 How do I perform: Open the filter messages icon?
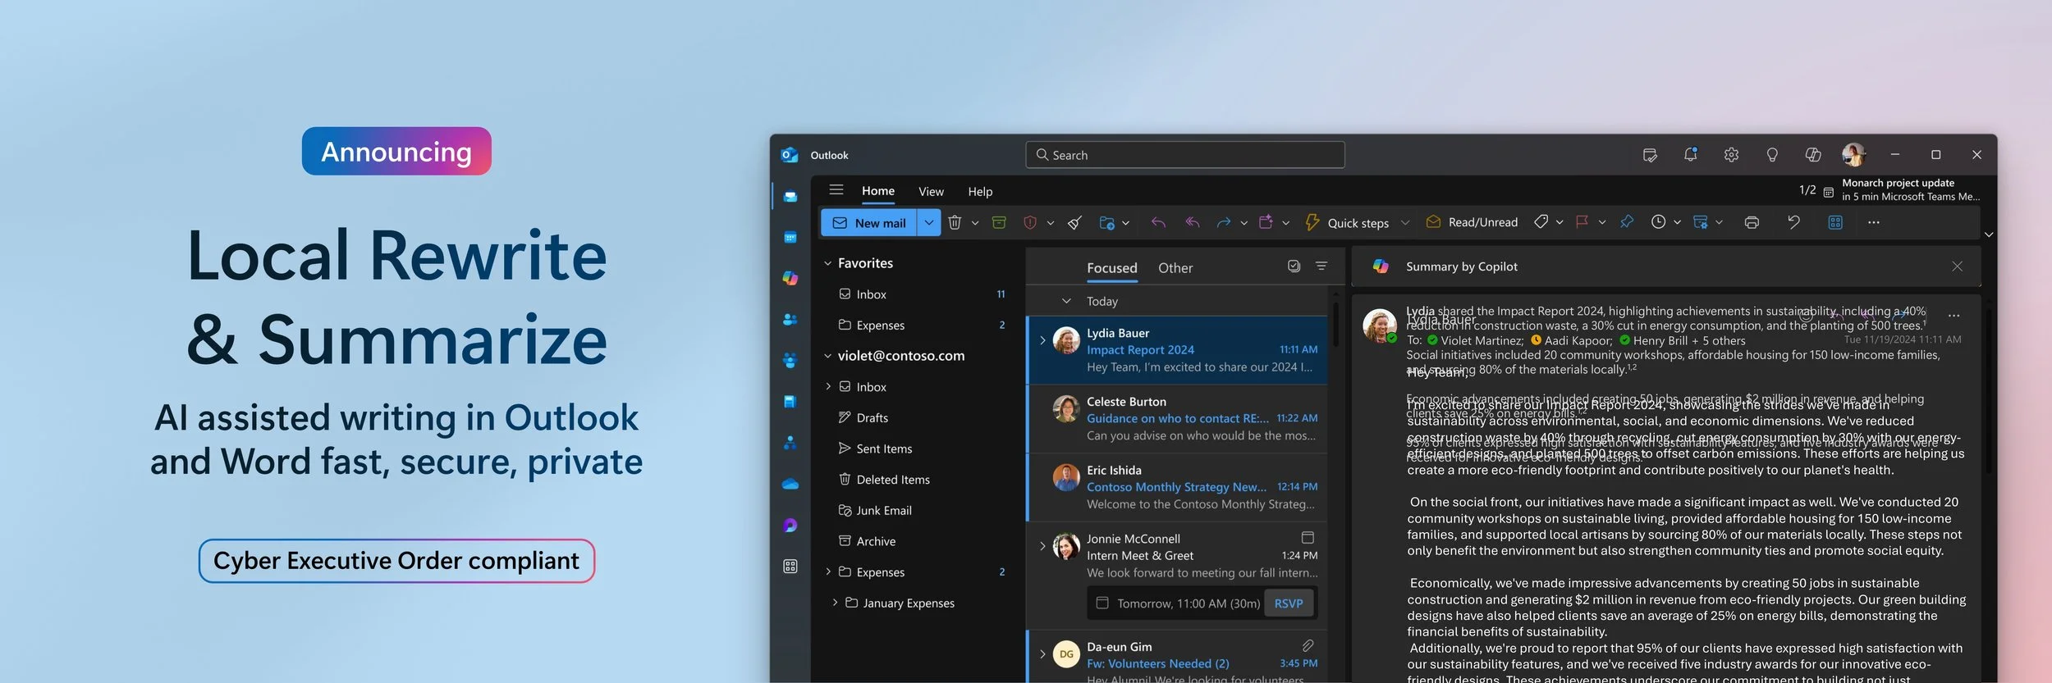pyautogui.click(x=1321, y=266)
